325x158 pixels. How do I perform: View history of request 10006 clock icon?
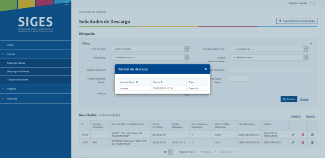[312, 135]
